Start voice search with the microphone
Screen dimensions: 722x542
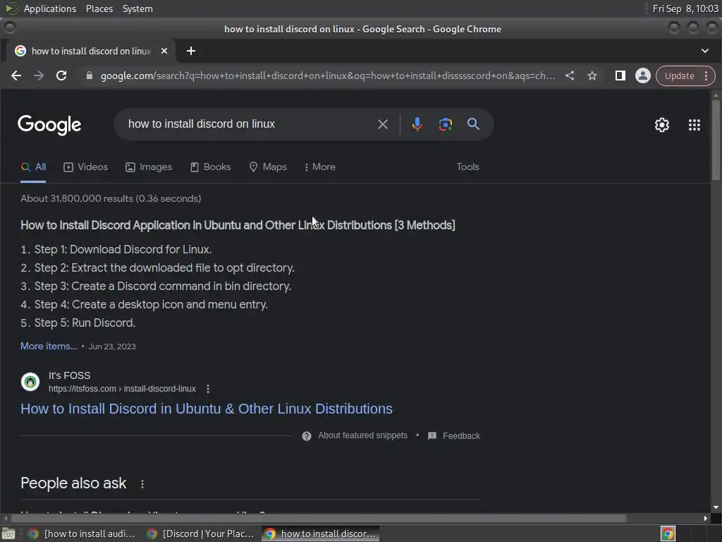[x=417, y=124]
